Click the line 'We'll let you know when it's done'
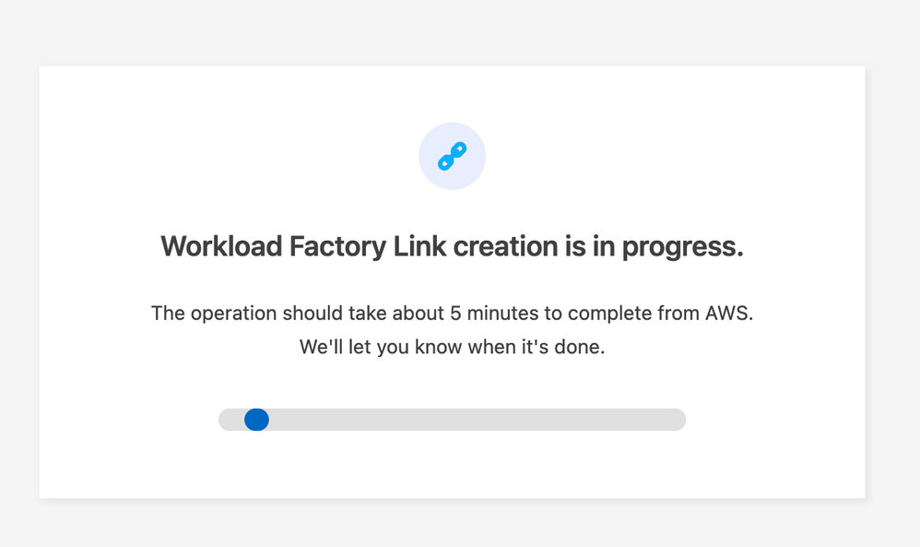Image resolution: width=920 pixels, height=547 pixels. click(452, 347)
